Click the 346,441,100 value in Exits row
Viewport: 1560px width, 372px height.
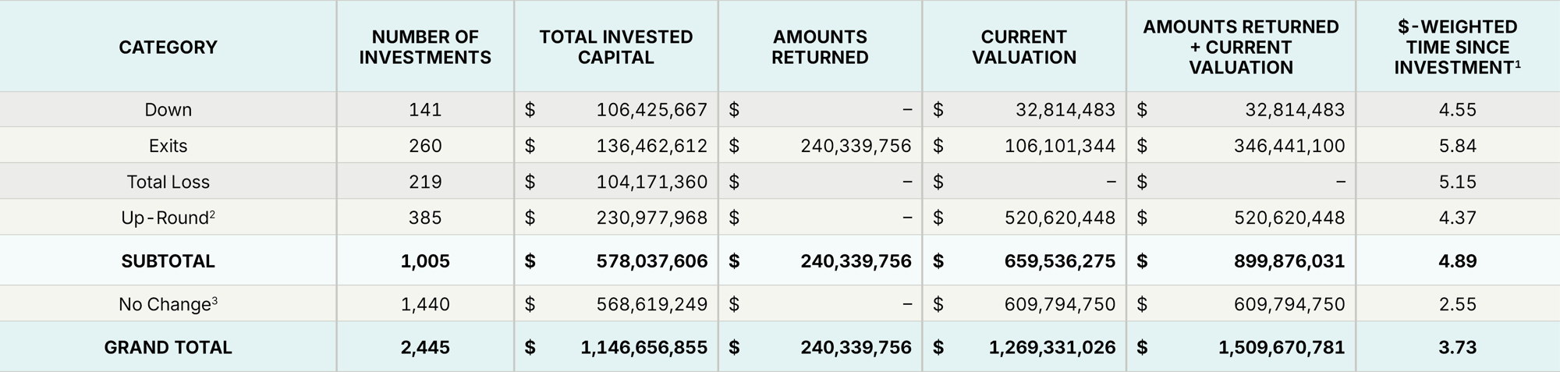[1289, 146]
